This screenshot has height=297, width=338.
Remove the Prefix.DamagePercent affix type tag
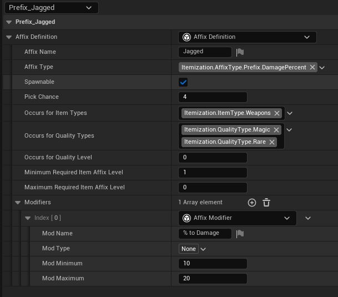(312, 67)
